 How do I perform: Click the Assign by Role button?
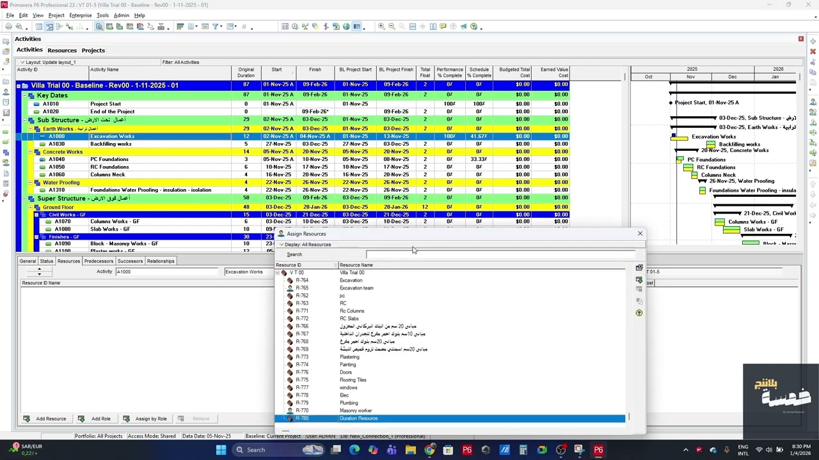point(145,418)
